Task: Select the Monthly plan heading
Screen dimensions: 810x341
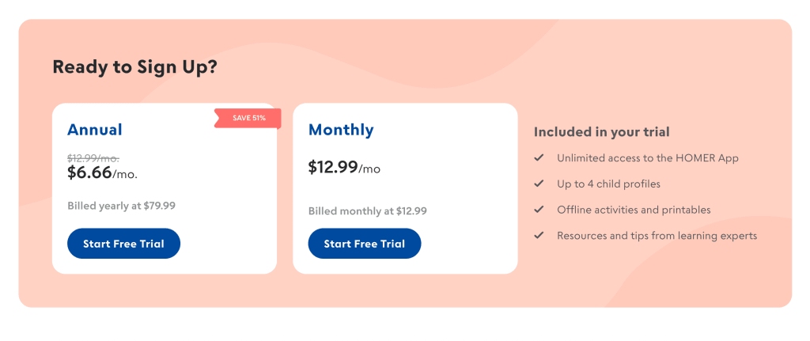Action: coord(341,130)
